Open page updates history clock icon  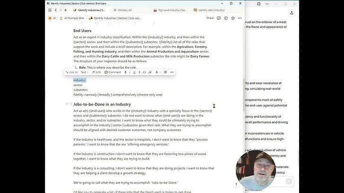pyautogui.click(x=226, y=18)
